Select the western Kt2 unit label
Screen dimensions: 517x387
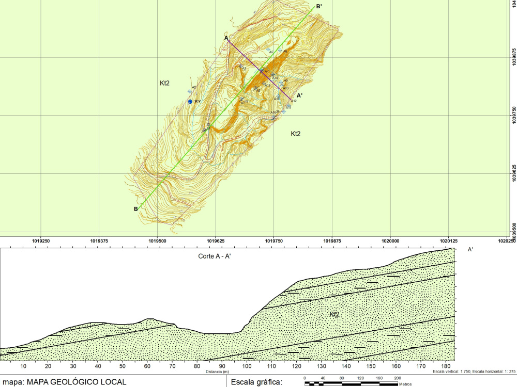[x=164, y=83]
